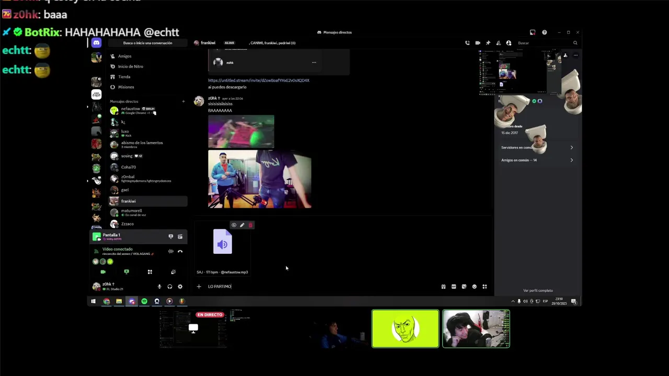Screen dimensions: 669x376
Task: Open activities icon in voice panel
Action: click(x=150, y=272)
